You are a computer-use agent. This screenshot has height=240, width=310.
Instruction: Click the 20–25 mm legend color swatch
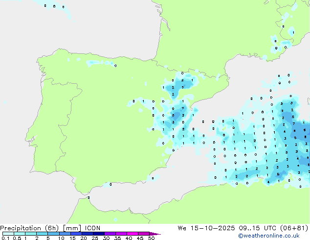click(x=87, y=234)
